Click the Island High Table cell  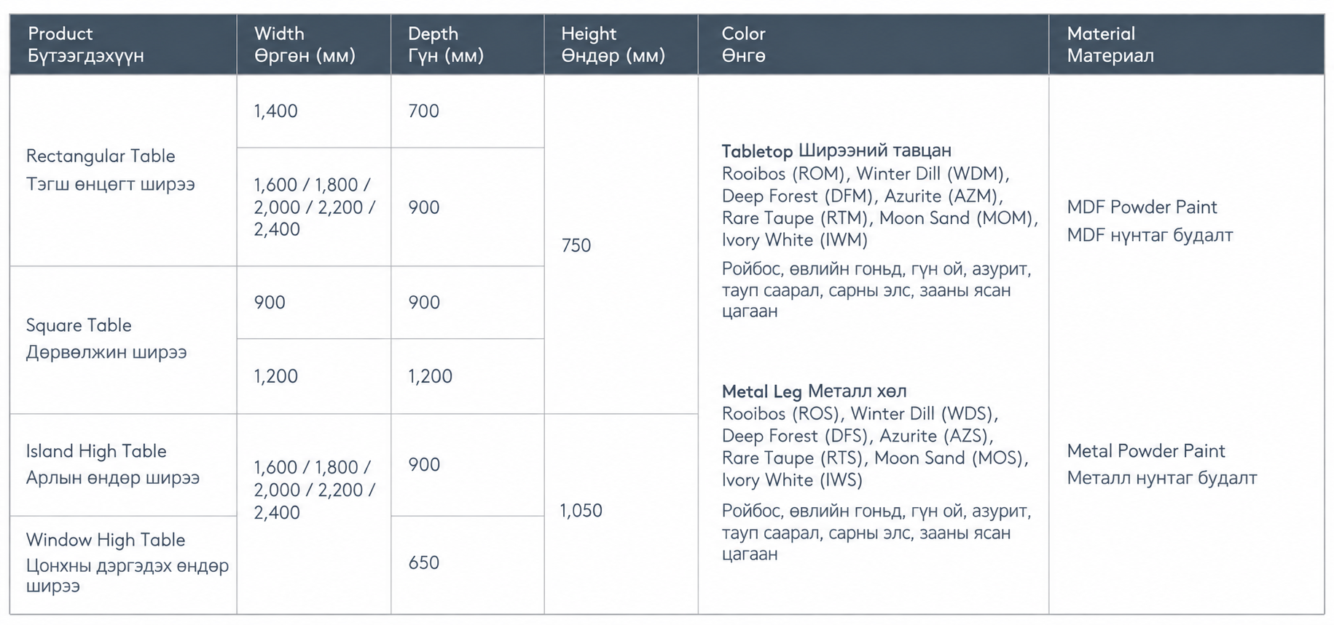click(123, 465)
